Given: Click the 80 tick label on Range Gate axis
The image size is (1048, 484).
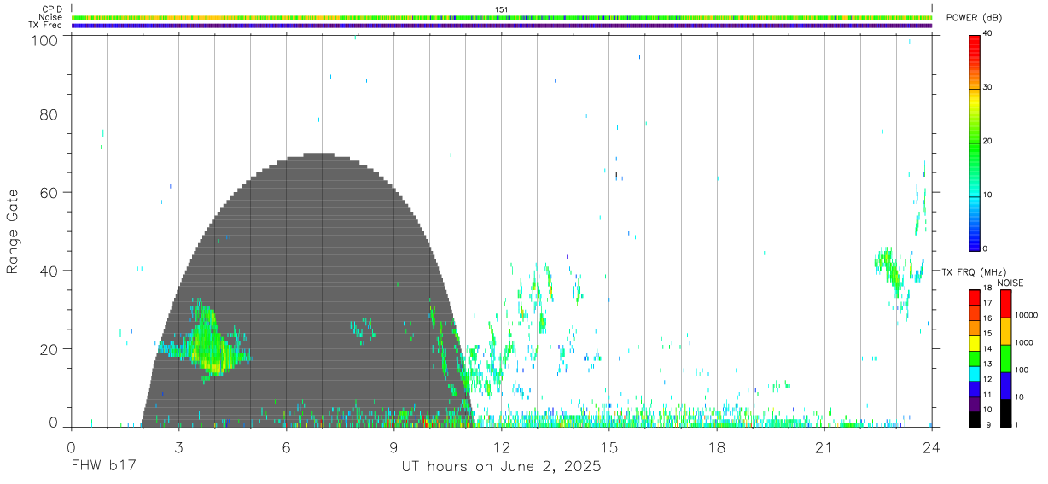Looking at the screenshot, I should [x=48, y=114].
